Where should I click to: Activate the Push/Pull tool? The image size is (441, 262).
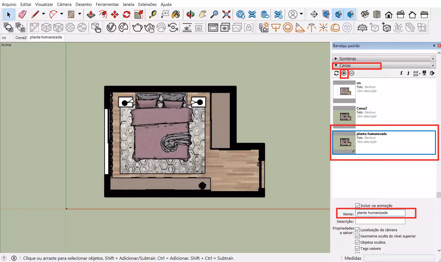pyautogui.click(x=91, y=14)
